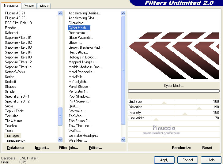Viewport: 223px width, 164px height.
Task: Click the up arrow of filter list scrollbar
Action: [x=123, y=13]
